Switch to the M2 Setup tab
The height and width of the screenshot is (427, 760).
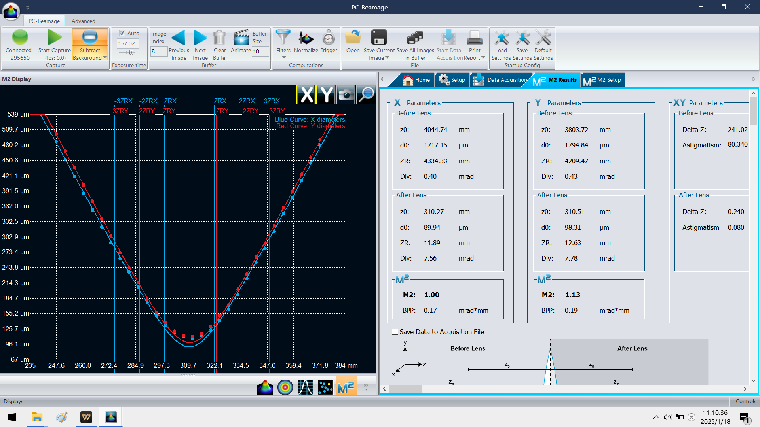coord(603,80)
